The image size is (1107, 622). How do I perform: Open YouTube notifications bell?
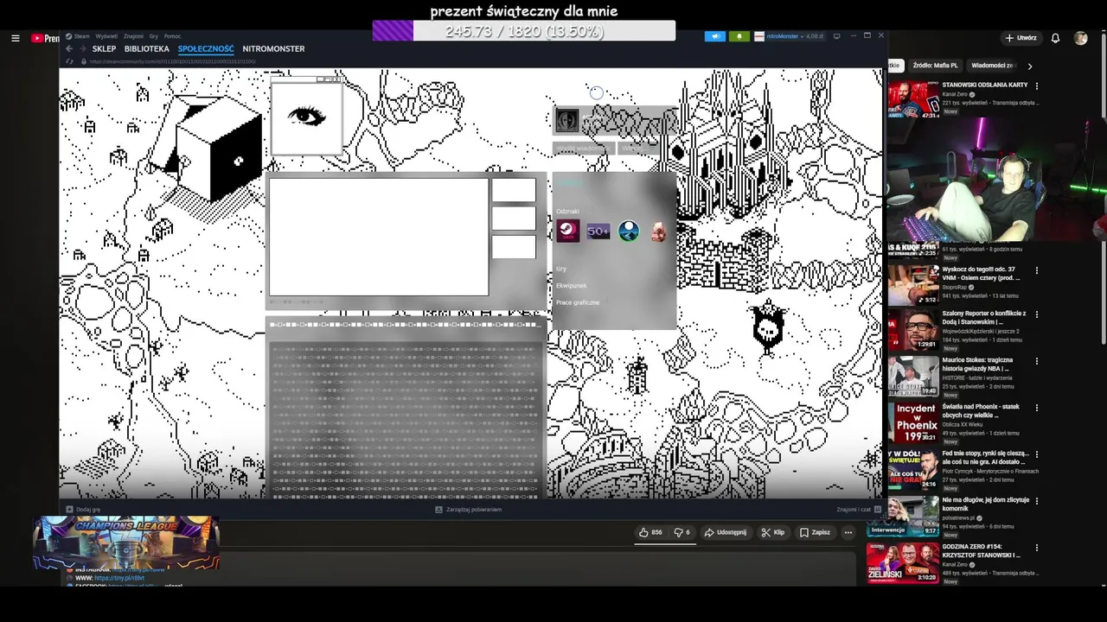1055,38
